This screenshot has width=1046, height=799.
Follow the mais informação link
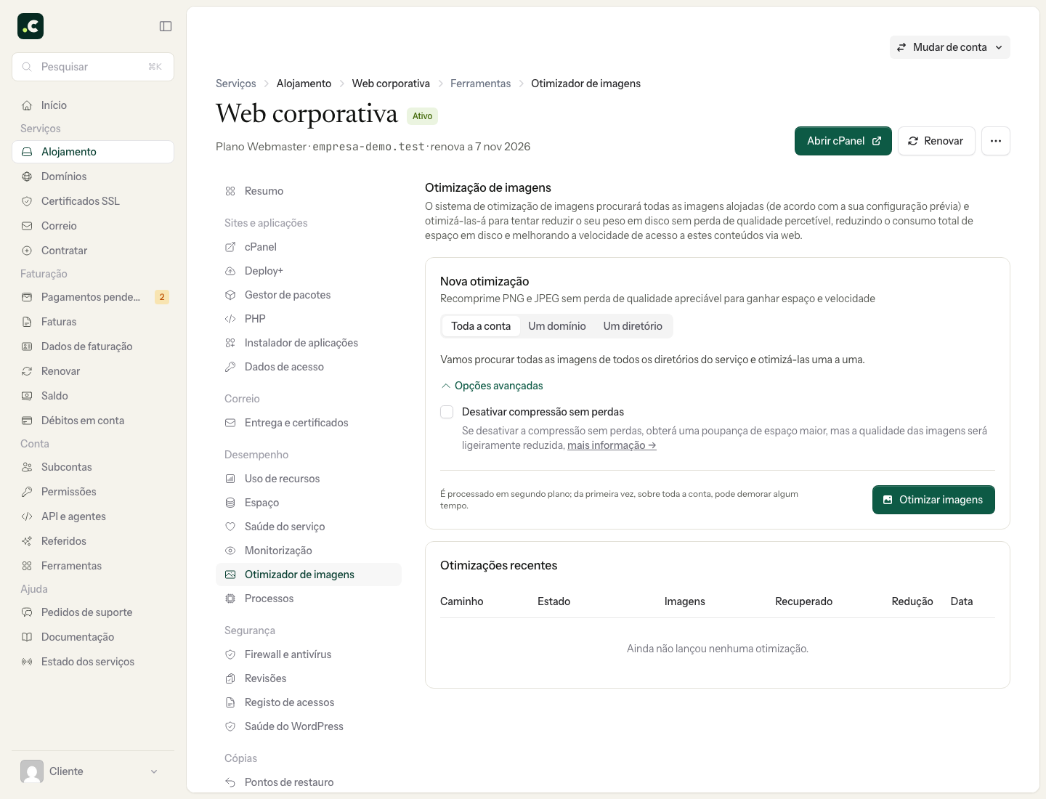(x=612, y=445)
